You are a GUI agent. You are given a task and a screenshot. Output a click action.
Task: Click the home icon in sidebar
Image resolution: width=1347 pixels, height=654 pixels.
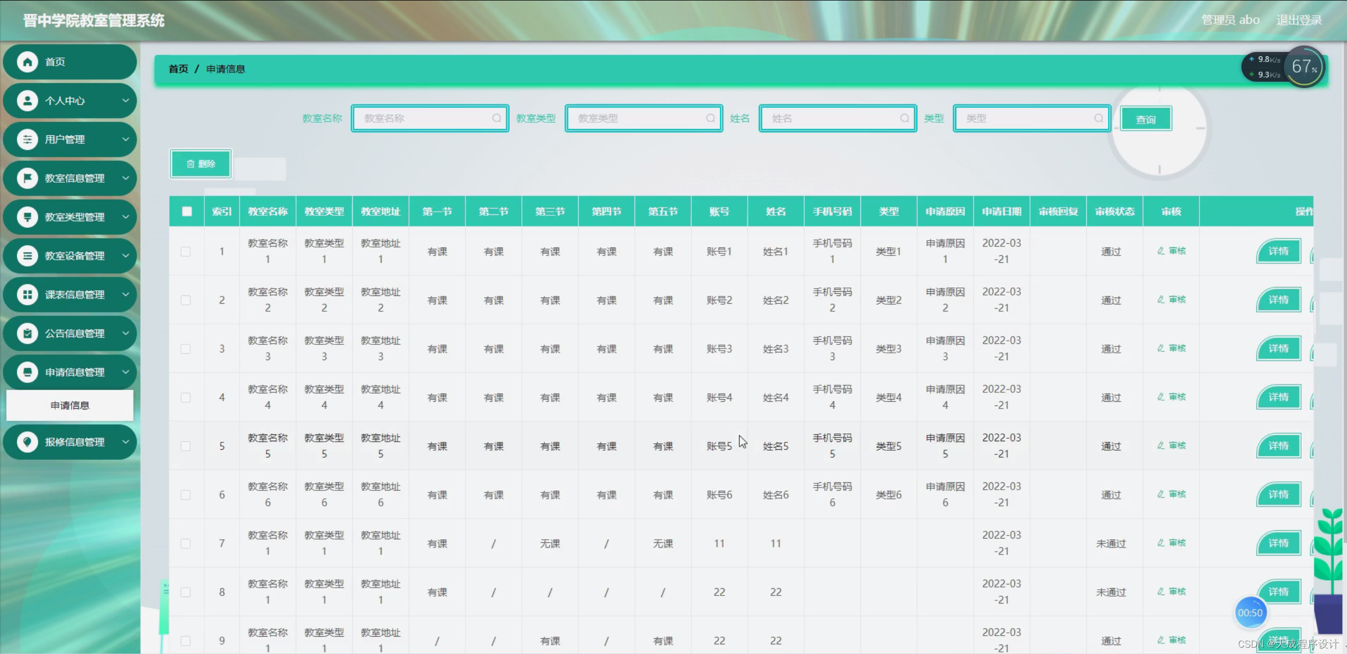(27, 62)
